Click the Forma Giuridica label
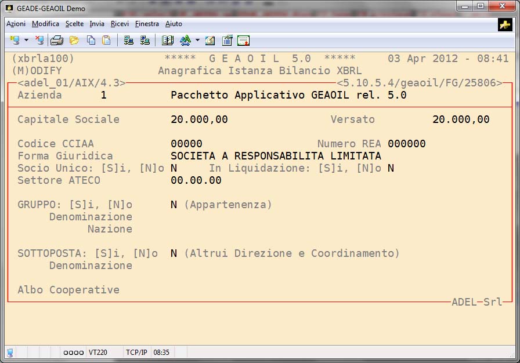The image size is (520, 363). 65,156
